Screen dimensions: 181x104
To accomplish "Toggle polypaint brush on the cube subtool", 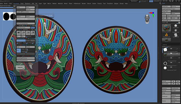I will click(177, 49).
